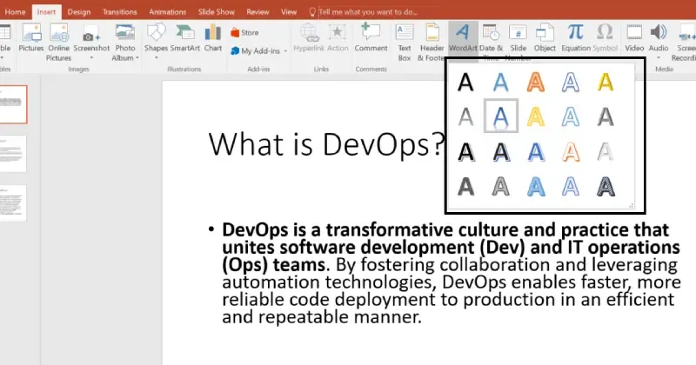
Task: Select the first slide thumbnail
Action: point(13,104)
